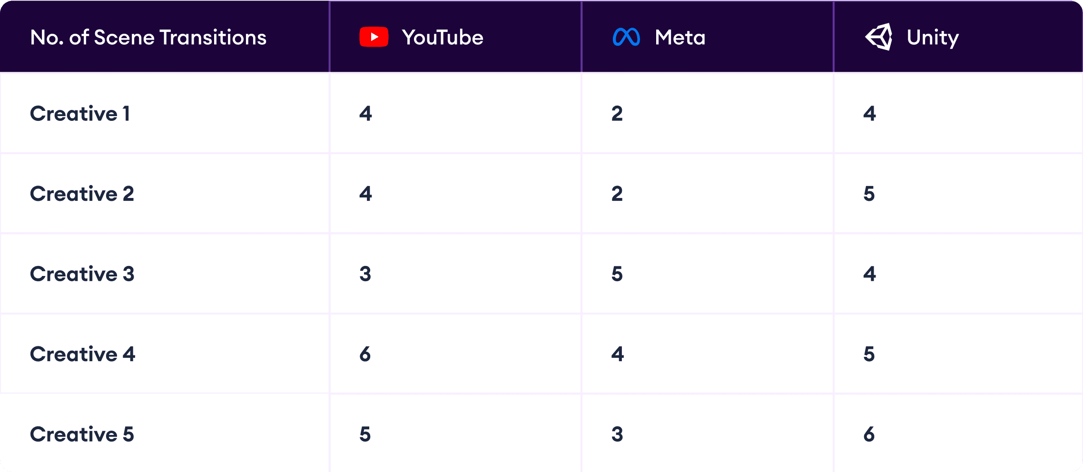Pick the Creative 5 row label
Screen dimensions: 1083x472
coord(82,434)
